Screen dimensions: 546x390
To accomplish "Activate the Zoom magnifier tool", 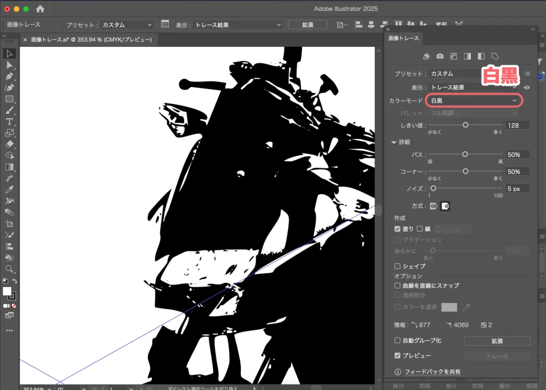I will click(9, 269).
